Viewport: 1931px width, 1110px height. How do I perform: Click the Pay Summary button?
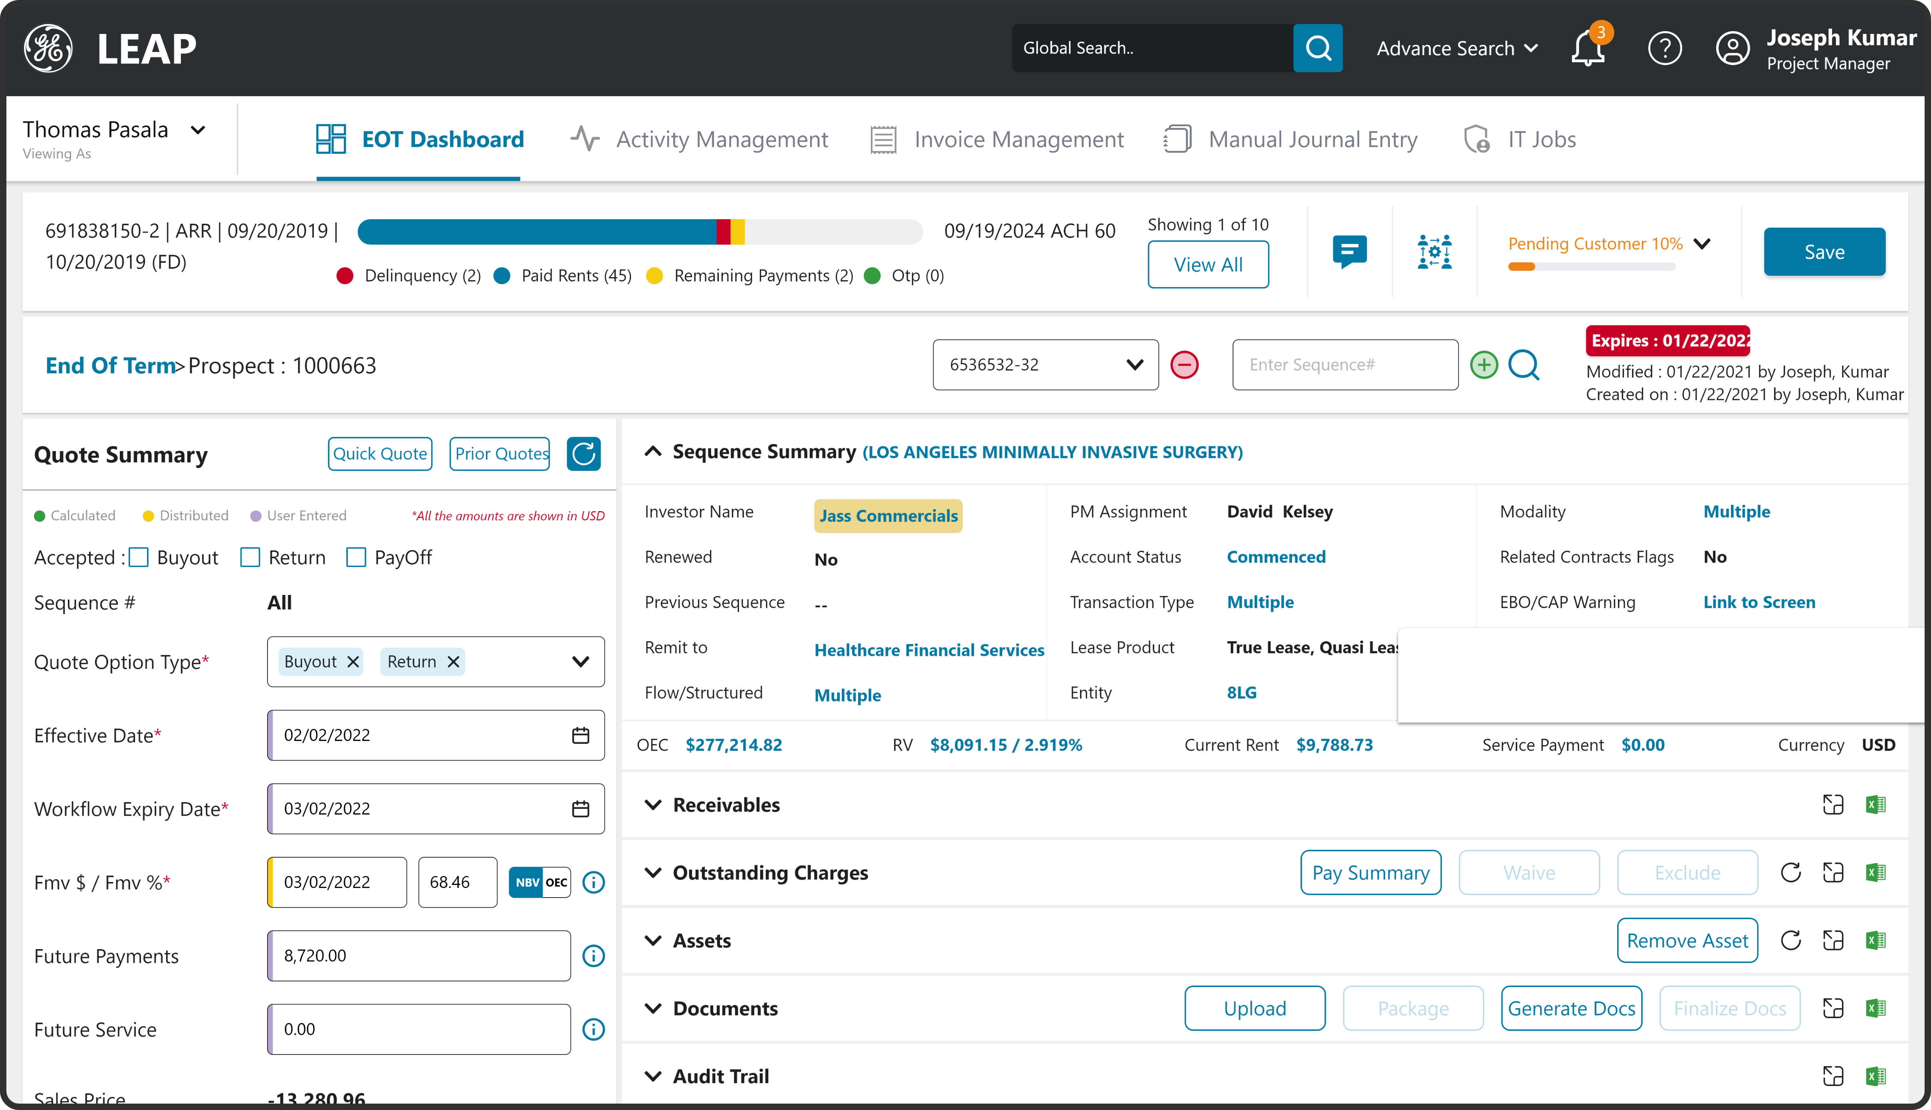pos(1371,872)
